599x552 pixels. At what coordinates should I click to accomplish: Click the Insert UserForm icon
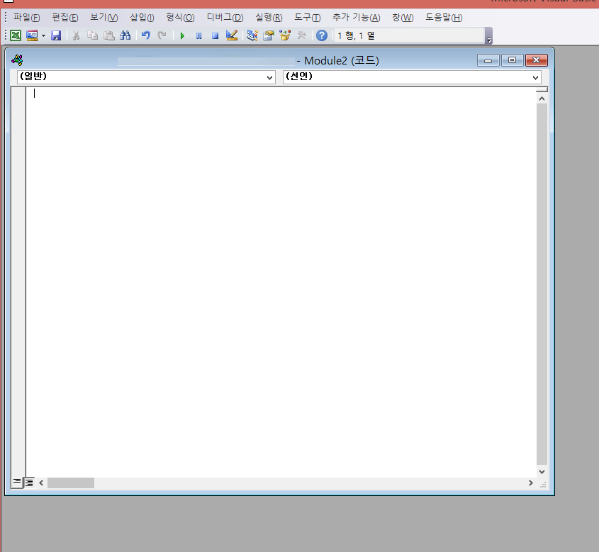click(x=32, y=35)
